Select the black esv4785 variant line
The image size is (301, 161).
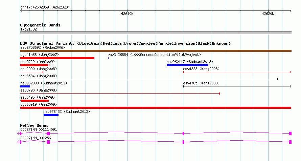[237, 86]
